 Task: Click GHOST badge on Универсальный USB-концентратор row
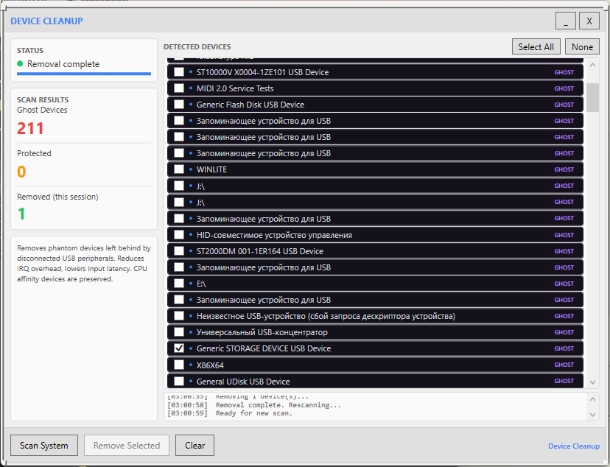[x=564, y=332]
